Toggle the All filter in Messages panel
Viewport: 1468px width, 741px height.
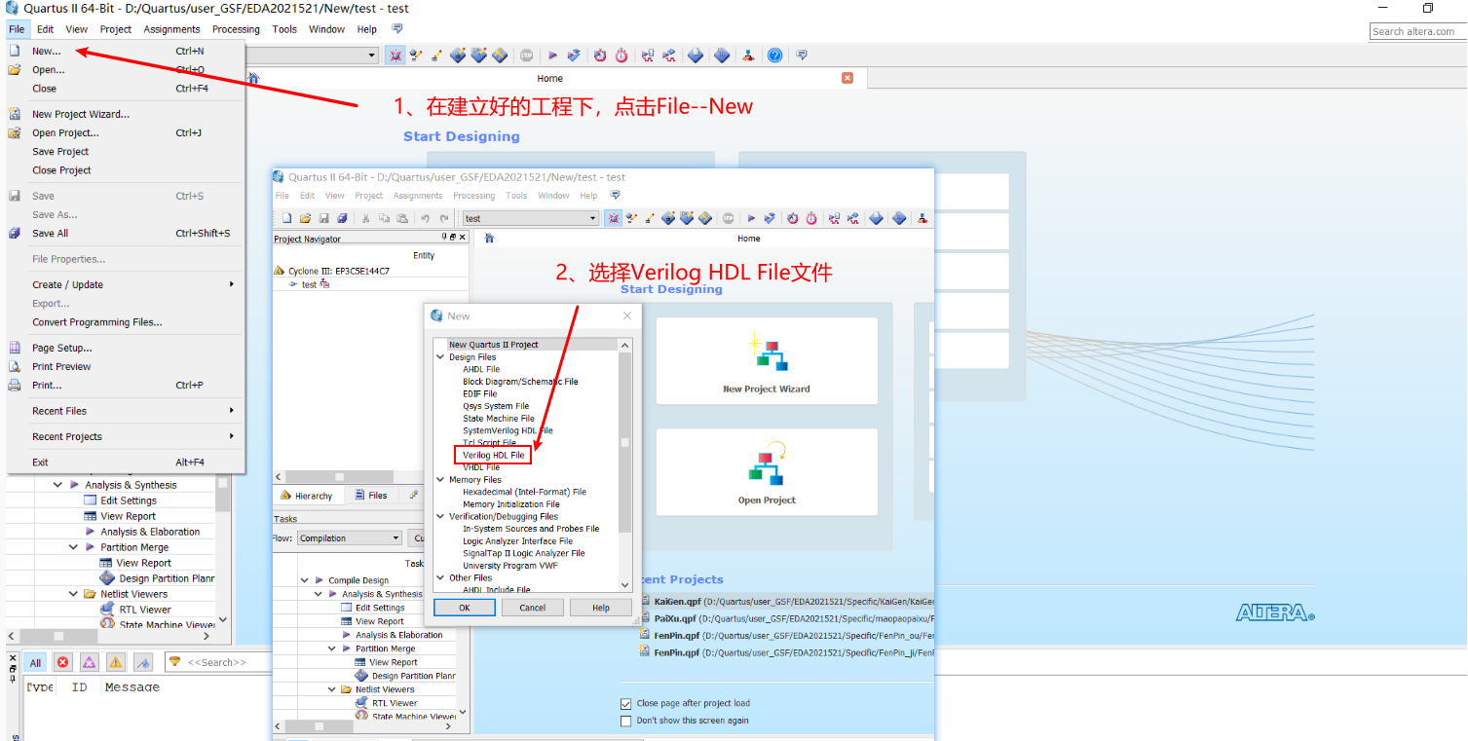coord(35,662)
